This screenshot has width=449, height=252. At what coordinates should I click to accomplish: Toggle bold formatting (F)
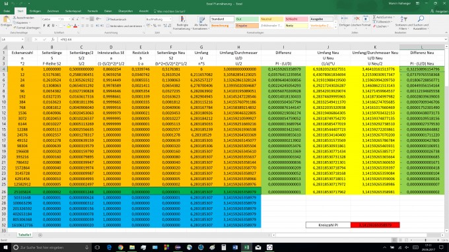tap(44, 26)
